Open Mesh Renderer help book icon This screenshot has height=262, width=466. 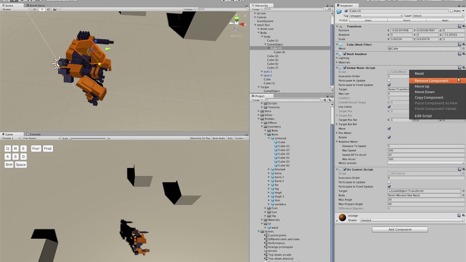459,54
